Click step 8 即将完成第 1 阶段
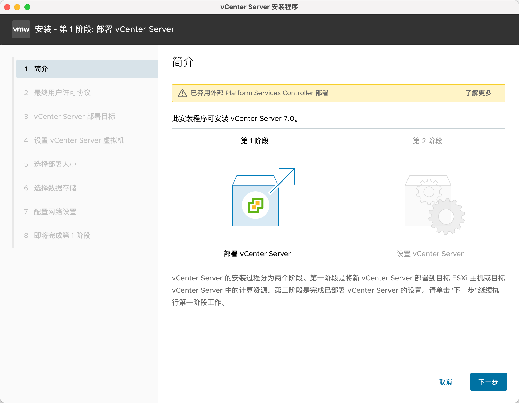Image resolution: width=519 pixels, height=403 pixels. click(x=62, y=235)
